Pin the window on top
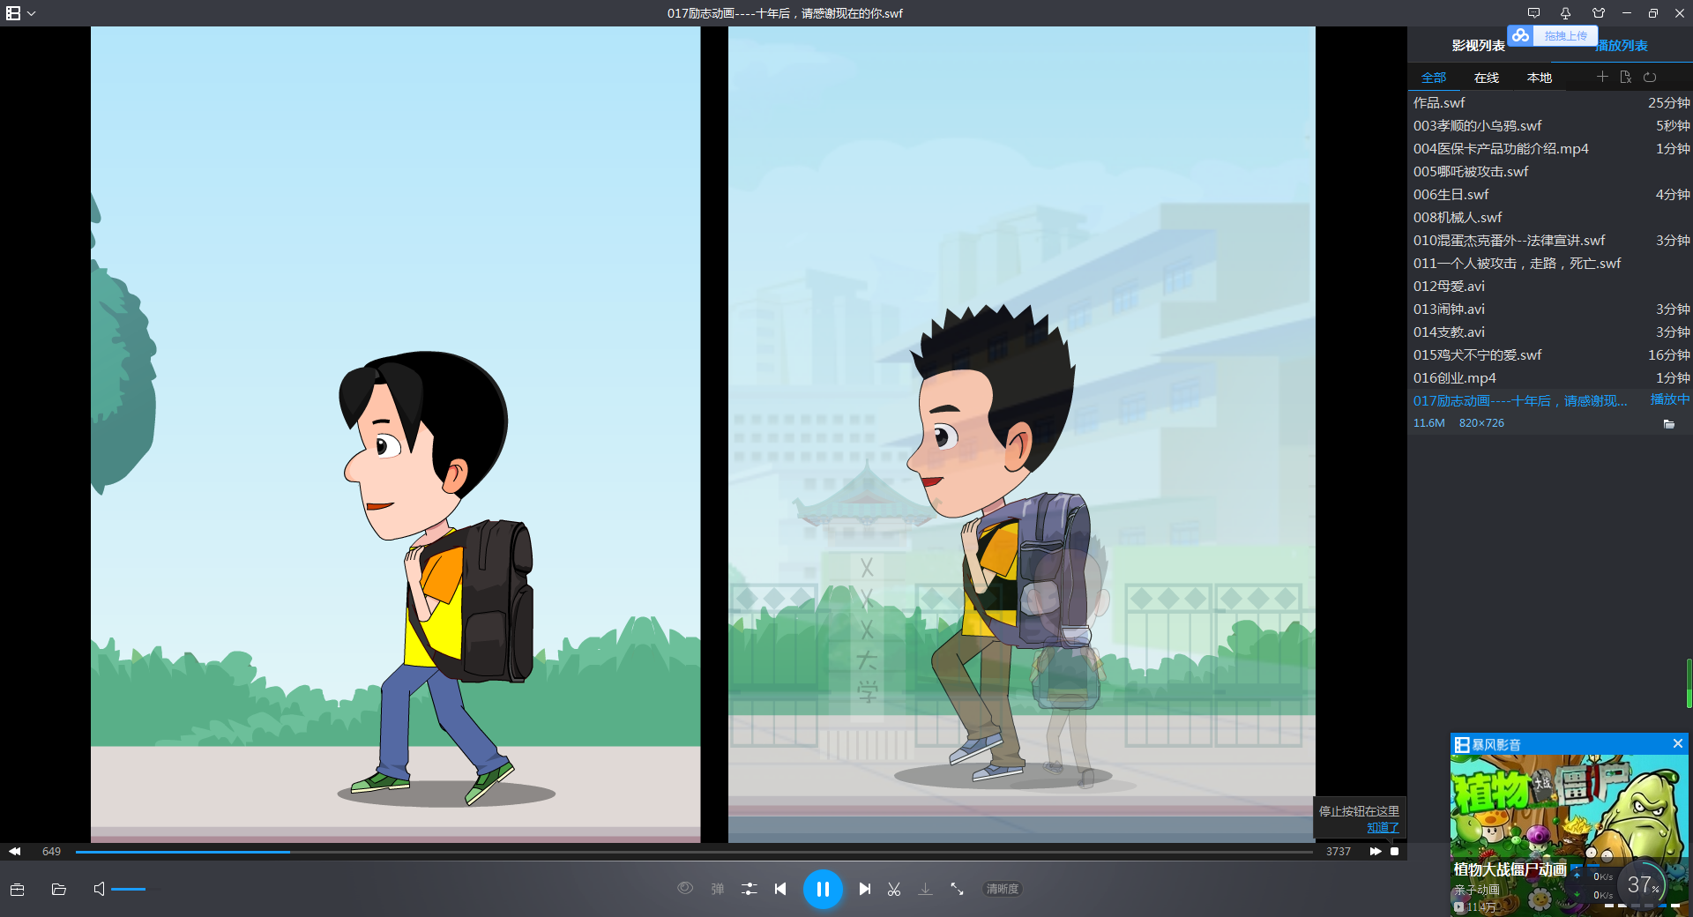Viewport: 1693px width, 917px height. pyautogui.click(x=1565, y=13)
